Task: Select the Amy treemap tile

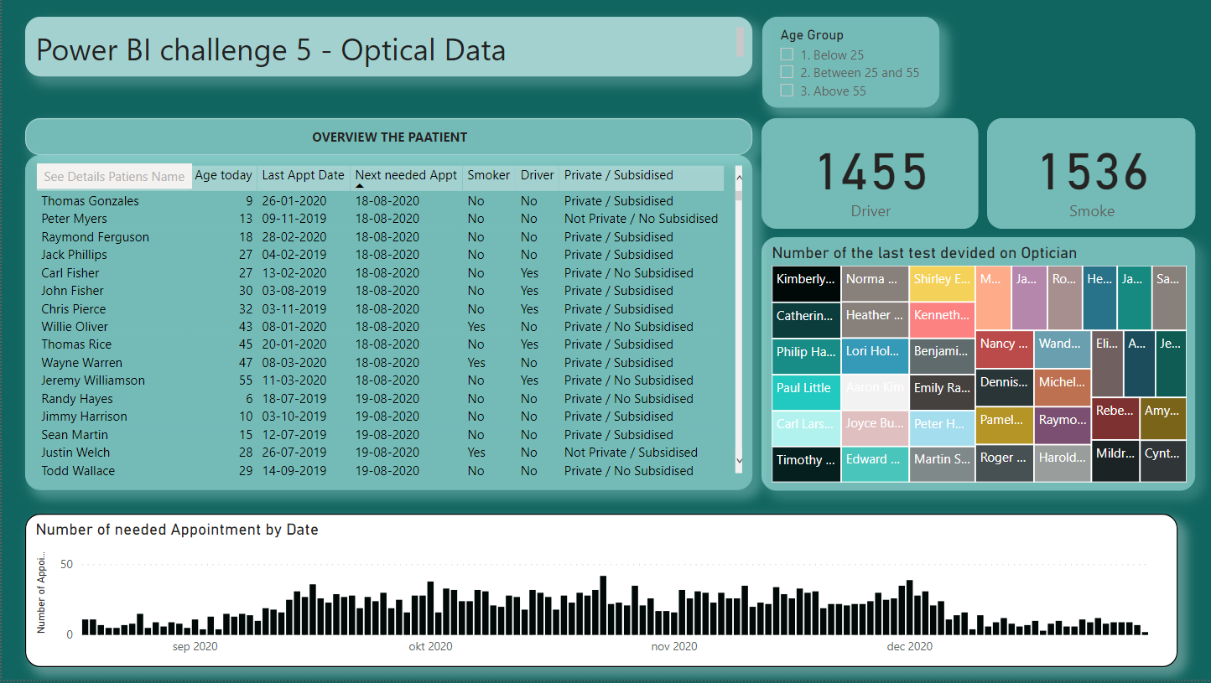Action: 1163,419
